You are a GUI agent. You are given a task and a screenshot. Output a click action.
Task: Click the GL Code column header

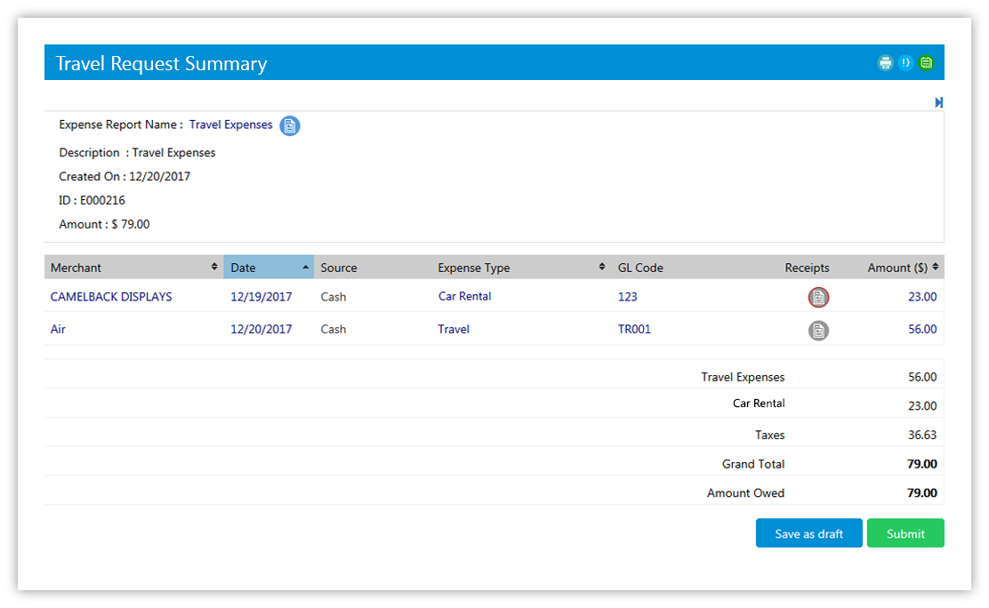pos(640,268)
